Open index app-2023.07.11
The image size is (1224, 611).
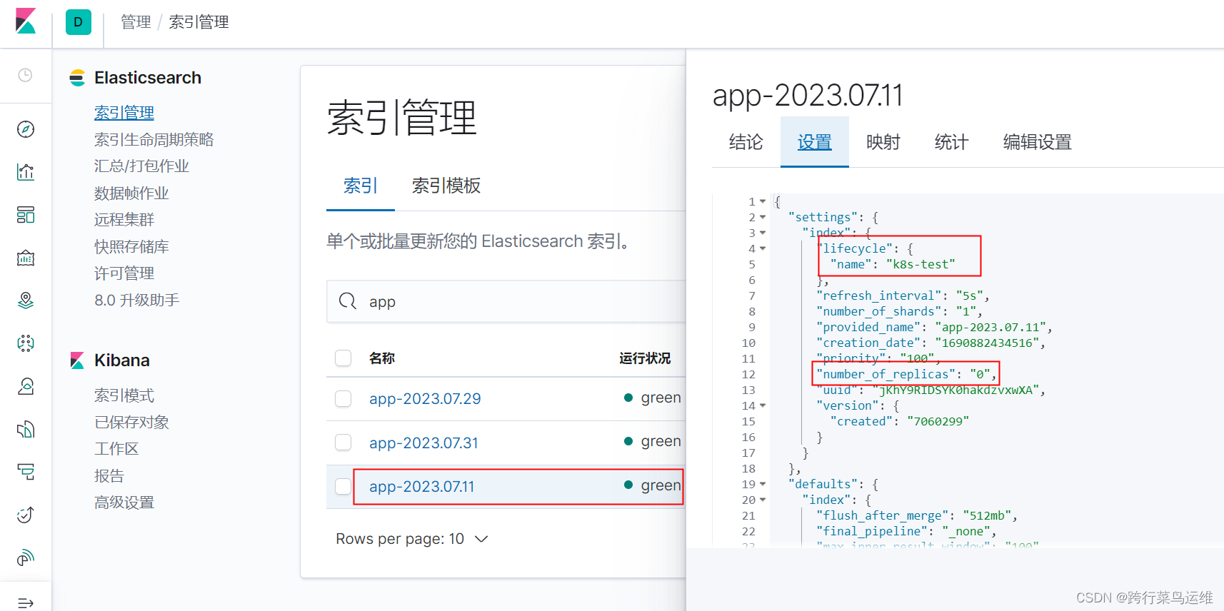pyautogui.click(x=421, y=486)
